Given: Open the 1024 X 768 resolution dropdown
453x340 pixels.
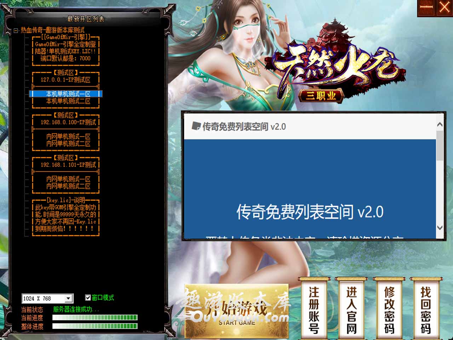Looking at the screenshot, I should point(69,299).
